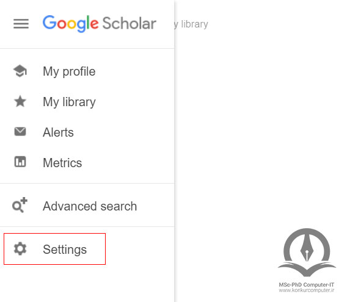
Task: Click blank area right of drawer to dismiss
Action: click(257, 134)
